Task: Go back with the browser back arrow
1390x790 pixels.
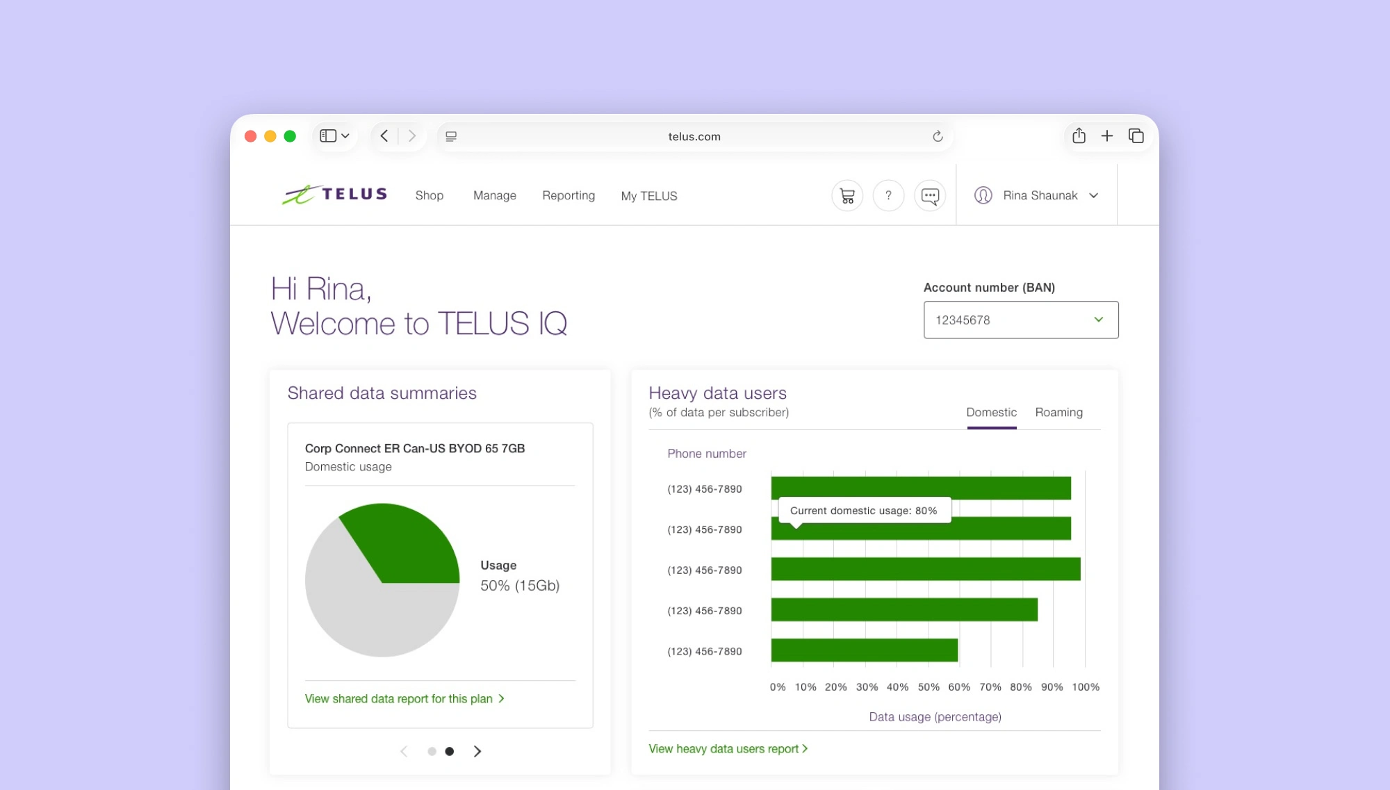Action: (x=384, y=136)
